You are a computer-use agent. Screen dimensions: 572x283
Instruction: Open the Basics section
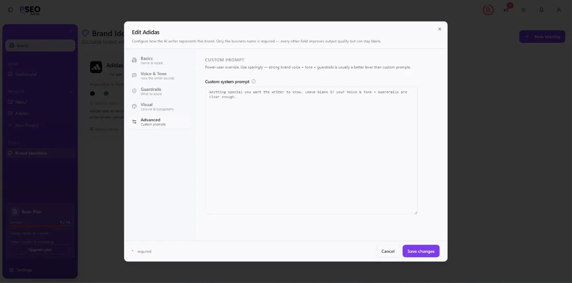pyautogui.click(x=160, y=60)
